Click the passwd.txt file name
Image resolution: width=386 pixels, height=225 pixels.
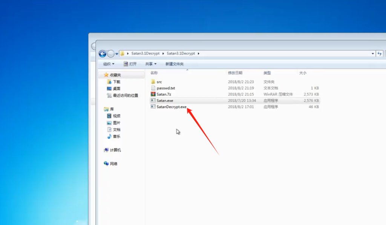[166, 88]
